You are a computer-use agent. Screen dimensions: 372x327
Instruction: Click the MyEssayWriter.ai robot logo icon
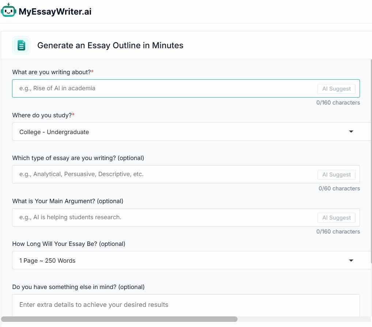point(8,11)
